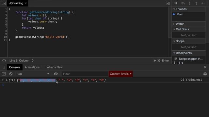Click the Not paused text under Scope

tap(188, 47)
